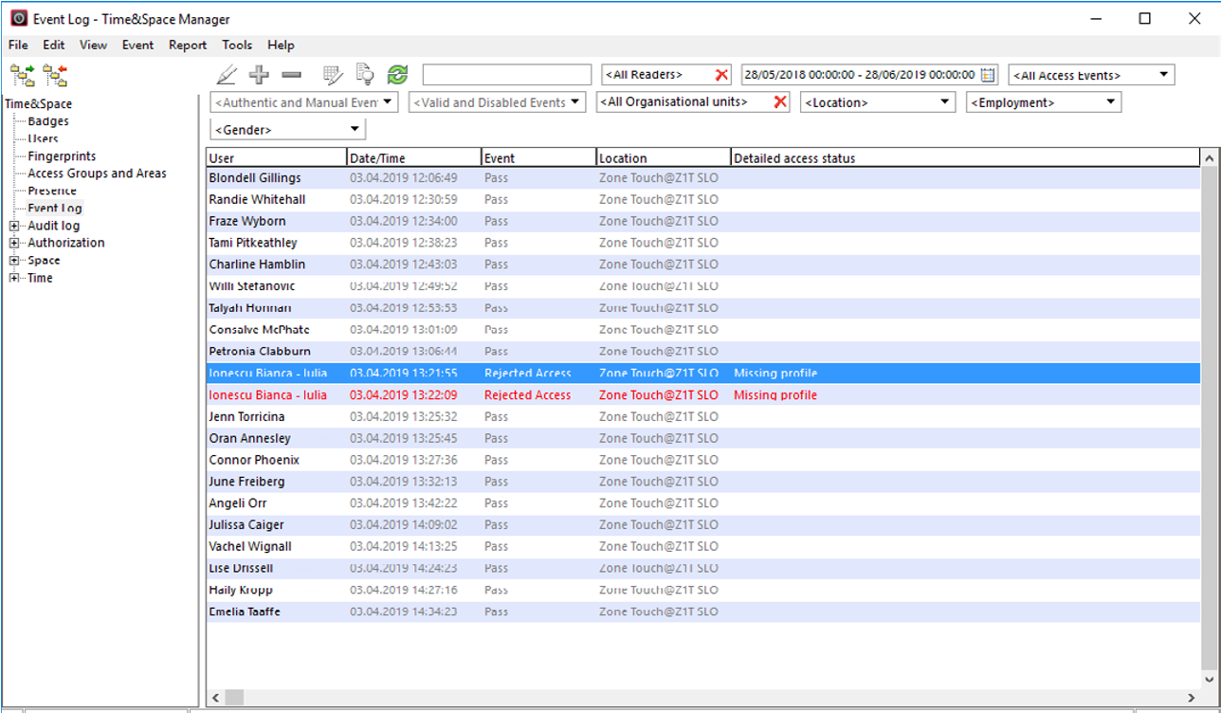
Task: Clear the All Organisational units filter
Action: [780, 102]
